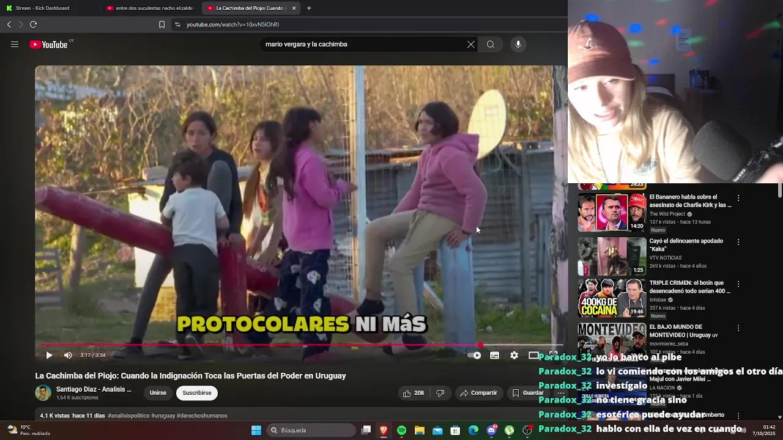Open The Wild Project channel name
Viewport: 783px width, 440px height.
tap(667, 214)
